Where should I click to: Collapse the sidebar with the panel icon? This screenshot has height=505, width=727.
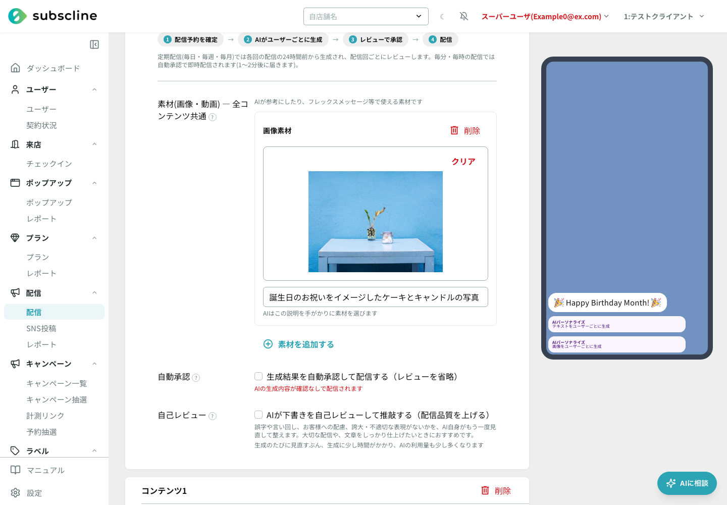tap(94, 44)
